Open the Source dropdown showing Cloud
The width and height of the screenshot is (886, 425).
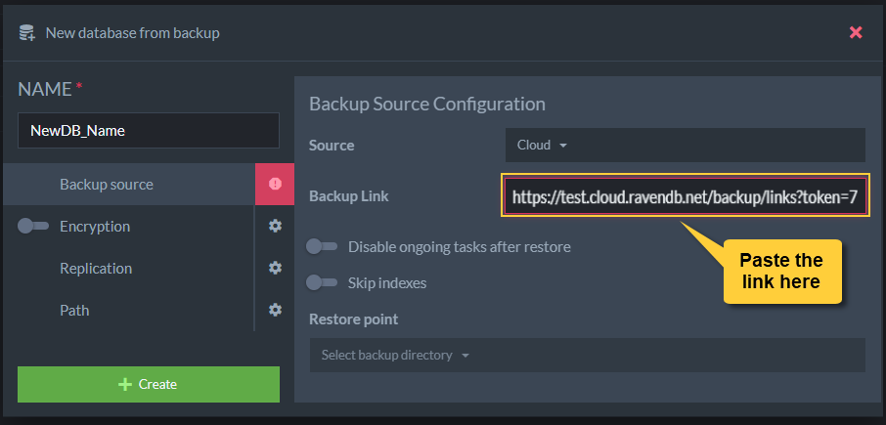click(x=686, y=145)
